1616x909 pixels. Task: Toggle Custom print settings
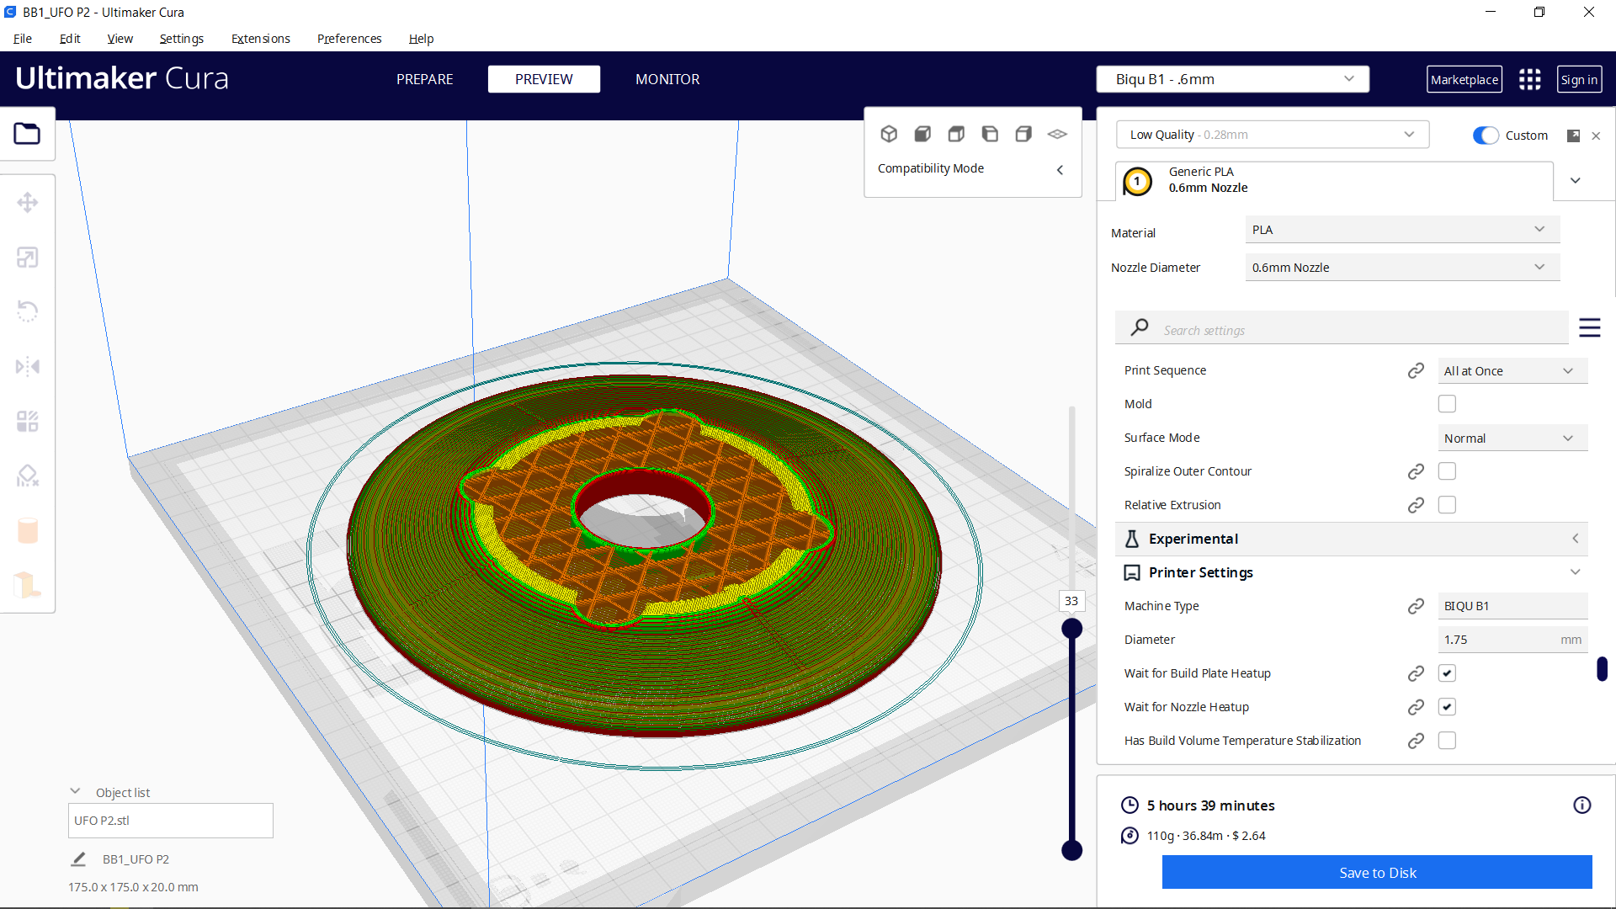pyautogui.click(x=1486, y=135)
